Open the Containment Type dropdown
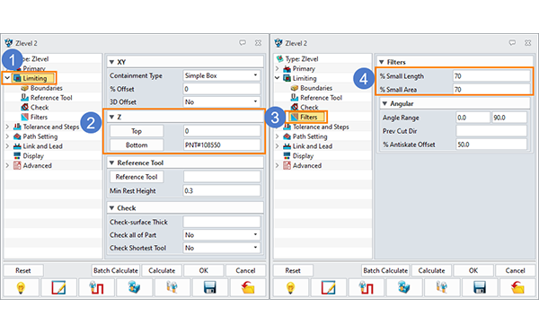Image resolution: width=539 pixels, height=333 pixels. (x=222, y=75)
